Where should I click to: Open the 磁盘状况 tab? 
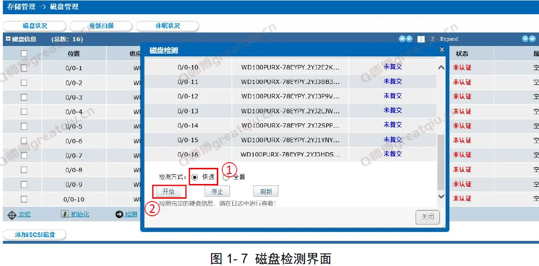tap(35, 26)
